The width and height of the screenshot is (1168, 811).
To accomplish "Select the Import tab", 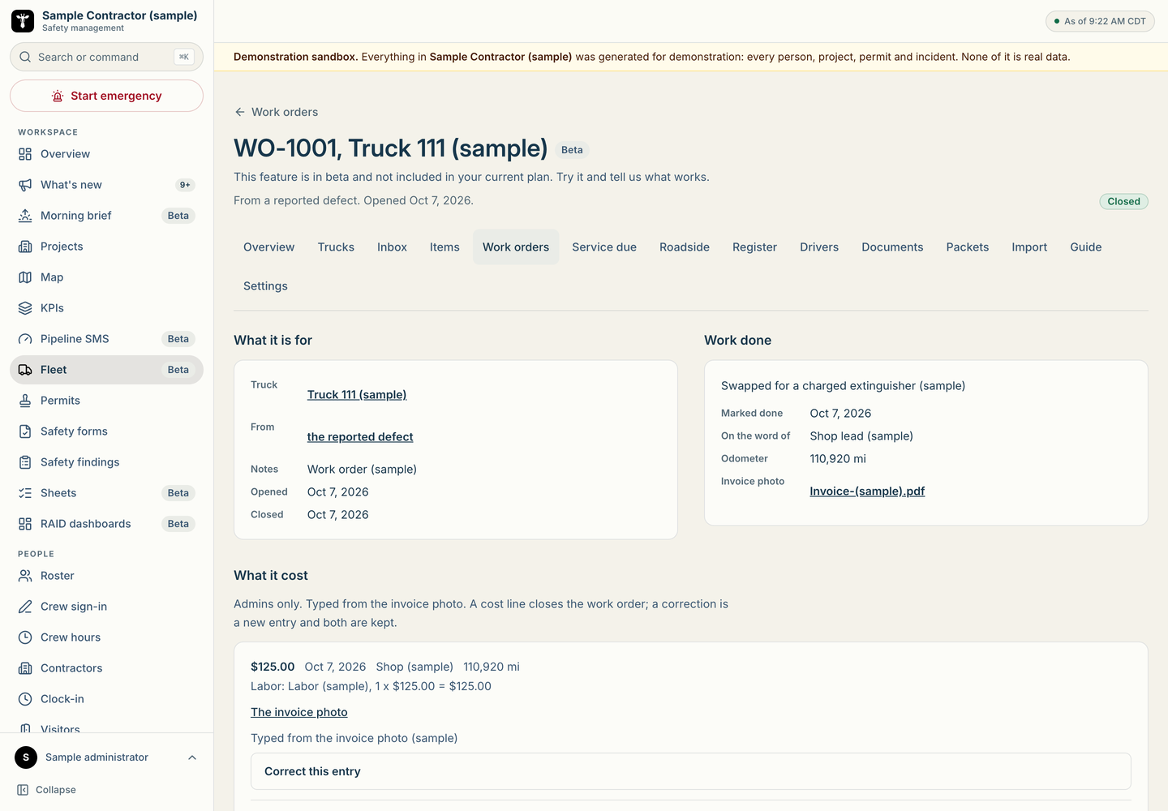I will click(x=1029, y=247).
